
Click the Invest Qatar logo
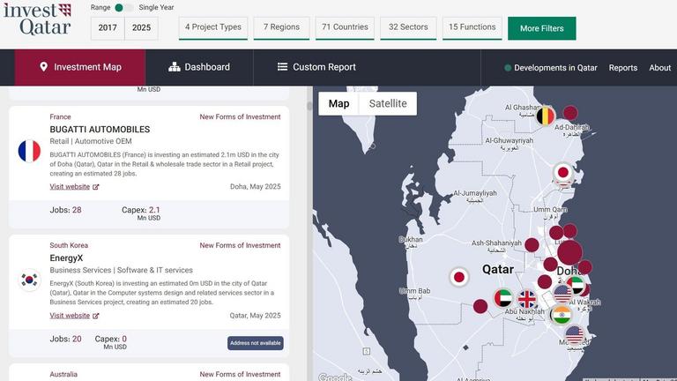coord(37,19)
